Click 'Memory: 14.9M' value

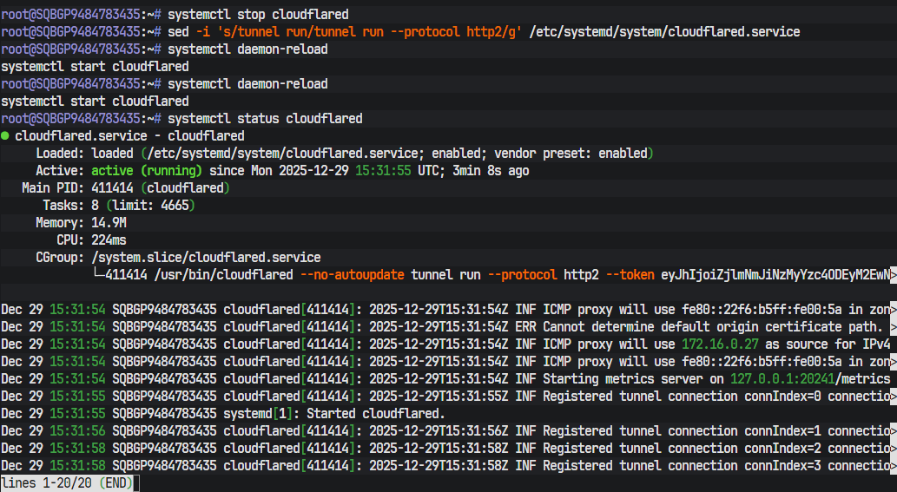tap(82, 222)
